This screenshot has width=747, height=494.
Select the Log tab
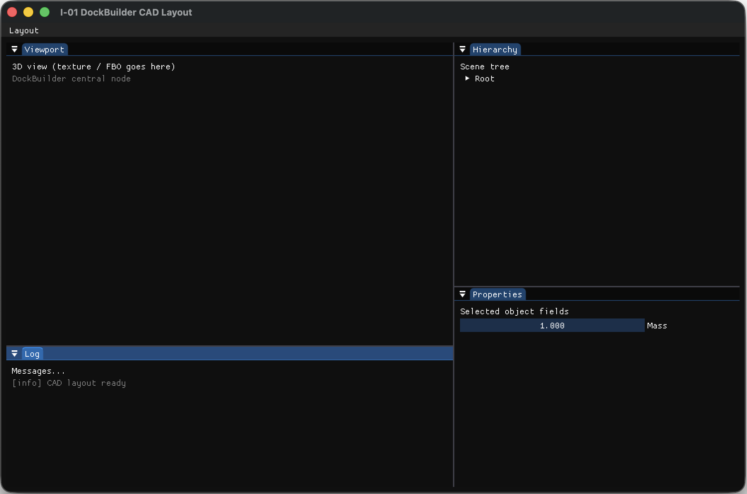click(32, 354)
